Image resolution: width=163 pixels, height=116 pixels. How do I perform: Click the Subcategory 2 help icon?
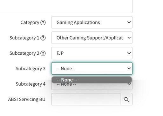[x=43, y=53]
